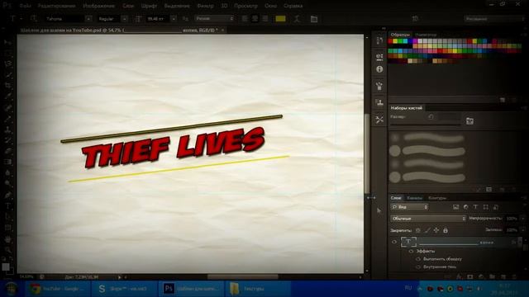Toggle the Character and Paragraph panels icon
The image size is (529, 297).
click(314, 19)
